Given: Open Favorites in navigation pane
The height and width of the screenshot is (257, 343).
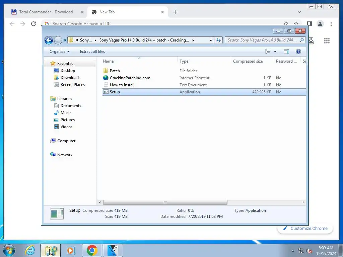Looking at the screenshot, I should 65,63.
